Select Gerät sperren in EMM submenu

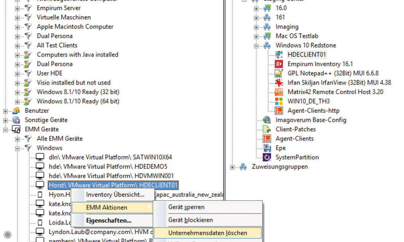[x=208, y=207]
